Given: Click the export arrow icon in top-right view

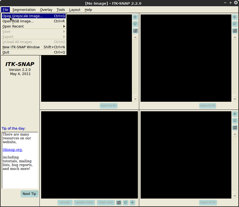Looking at the screenshot, I should click(x=235, y=24).
